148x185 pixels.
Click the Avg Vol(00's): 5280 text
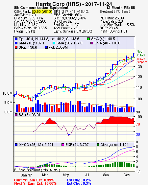pyautogui.click(x=30, y=21)
